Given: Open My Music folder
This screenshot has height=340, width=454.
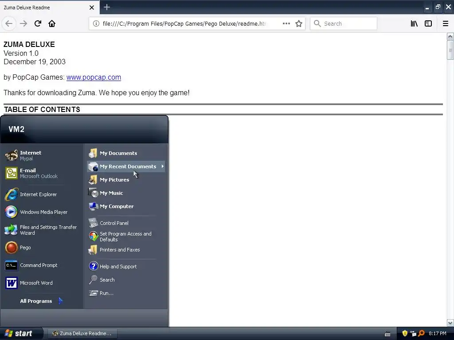Looking at the screenshot, I should coord(126,193).
